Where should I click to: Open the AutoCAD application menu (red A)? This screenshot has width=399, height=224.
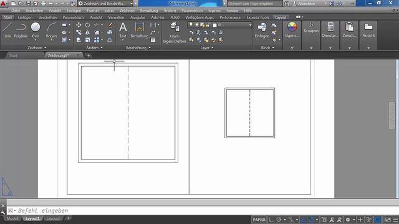coord(3,3)
